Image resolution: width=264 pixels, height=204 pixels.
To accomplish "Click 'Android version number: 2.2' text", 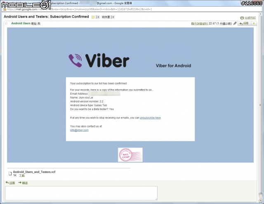I will [87, 102].
